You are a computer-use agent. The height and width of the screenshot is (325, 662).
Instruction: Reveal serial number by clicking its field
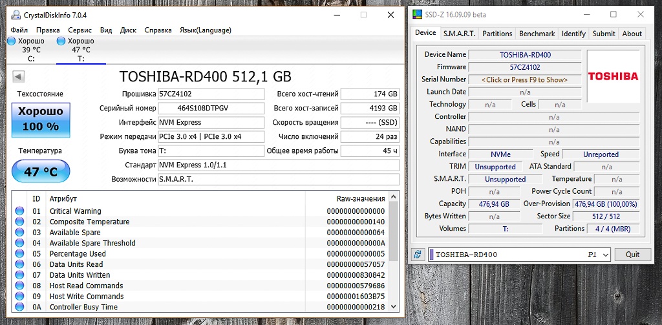point(524,79)
